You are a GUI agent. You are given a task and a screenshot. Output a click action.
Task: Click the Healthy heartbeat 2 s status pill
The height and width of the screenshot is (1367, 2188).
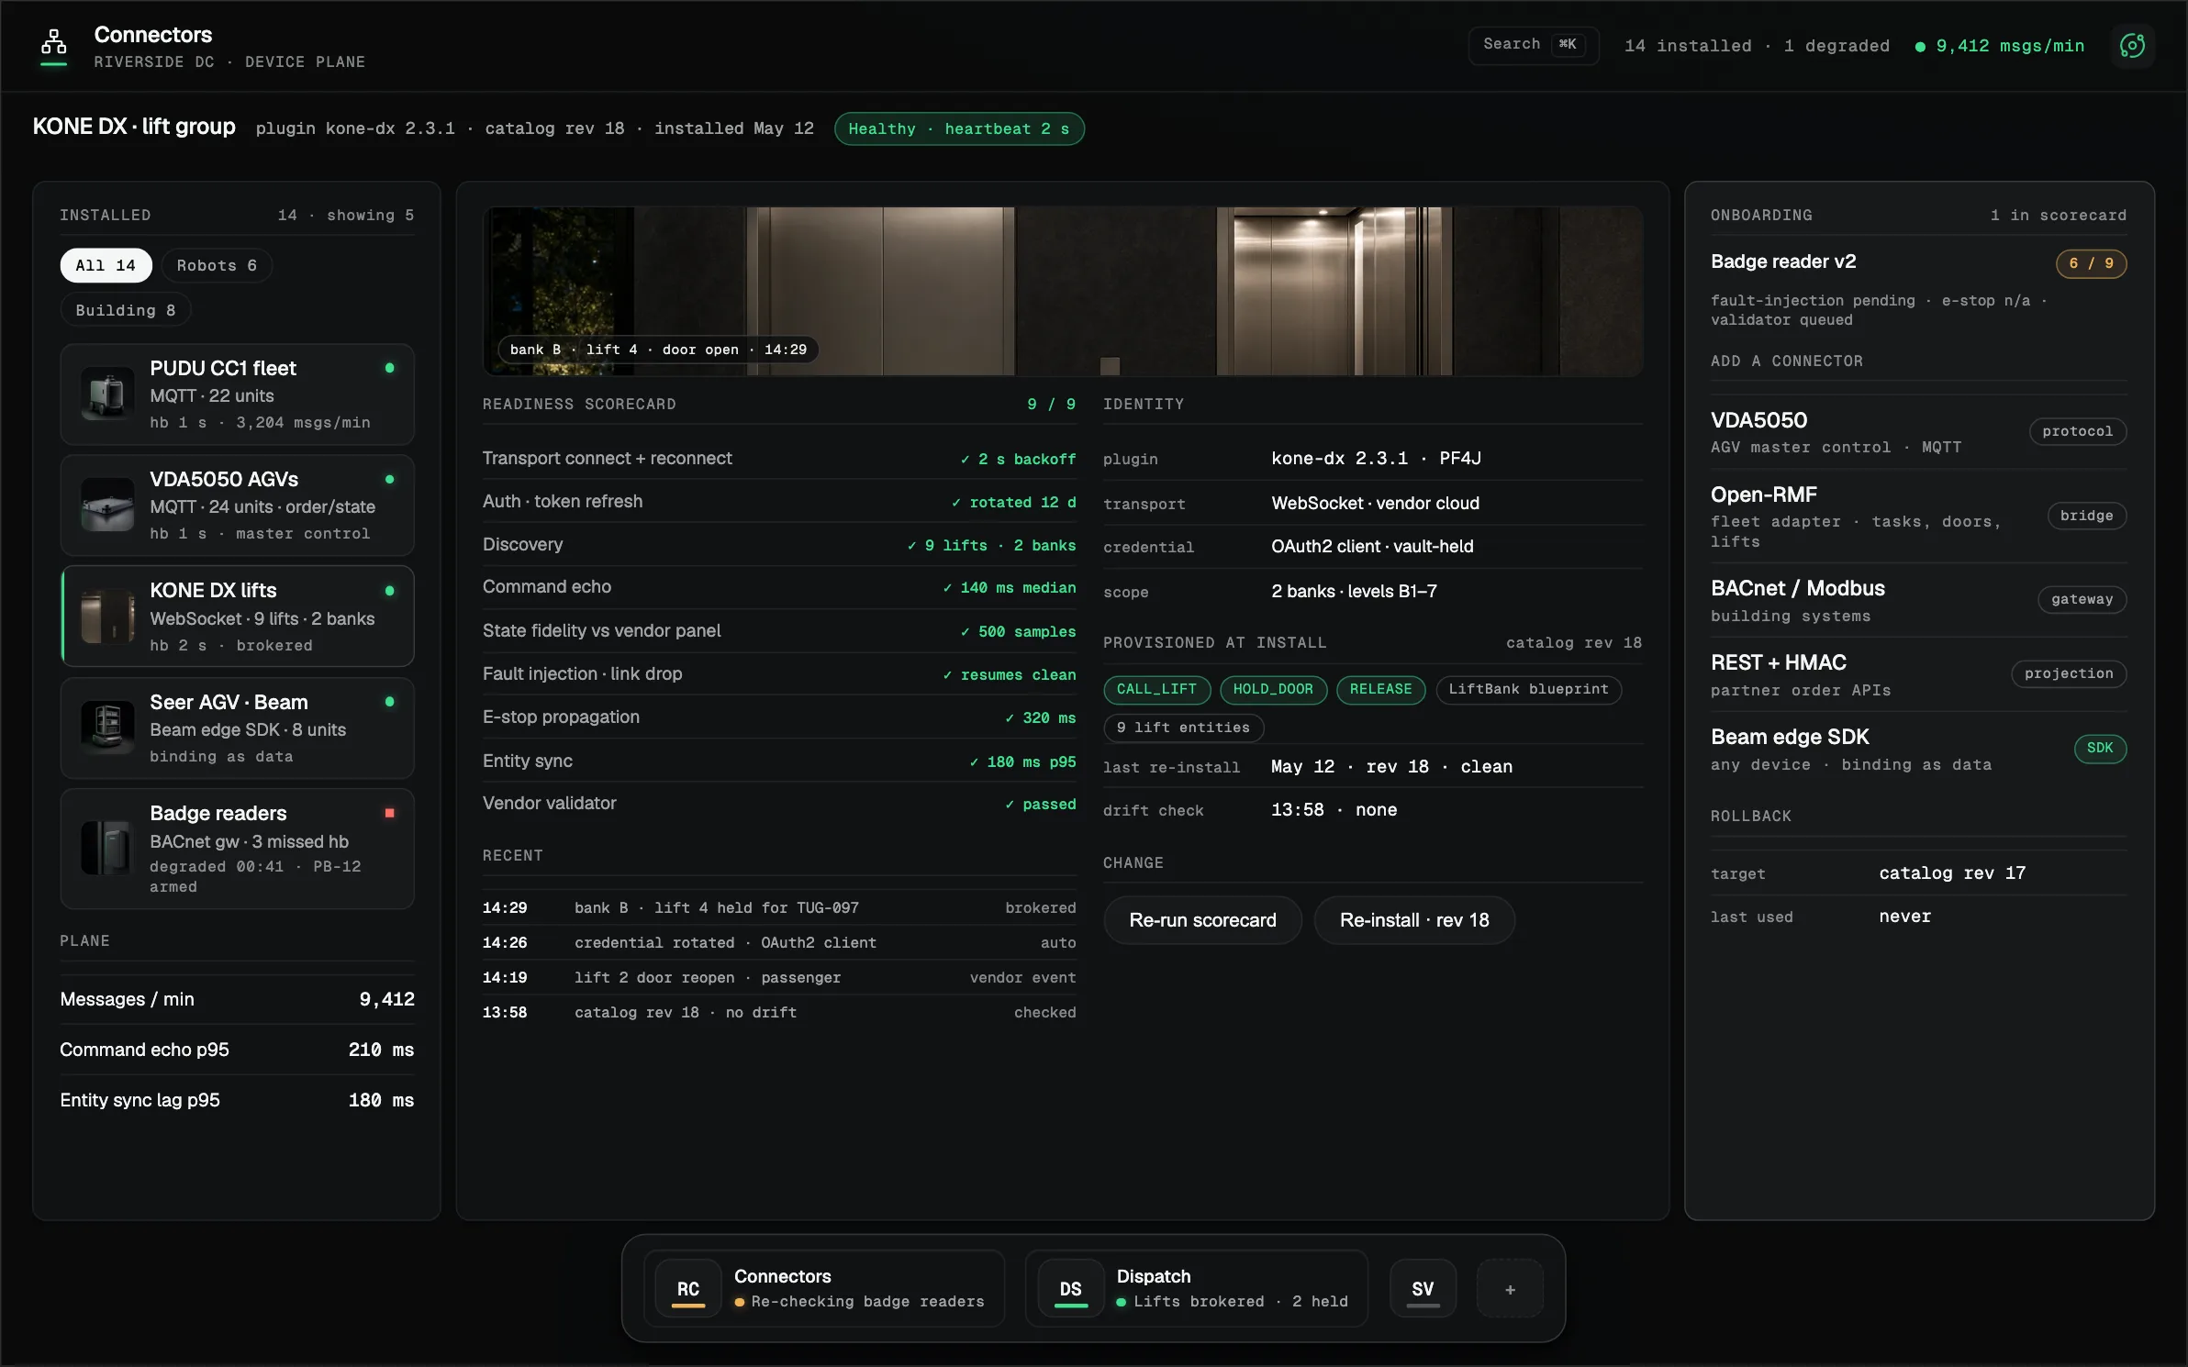[x=959, y=129]
